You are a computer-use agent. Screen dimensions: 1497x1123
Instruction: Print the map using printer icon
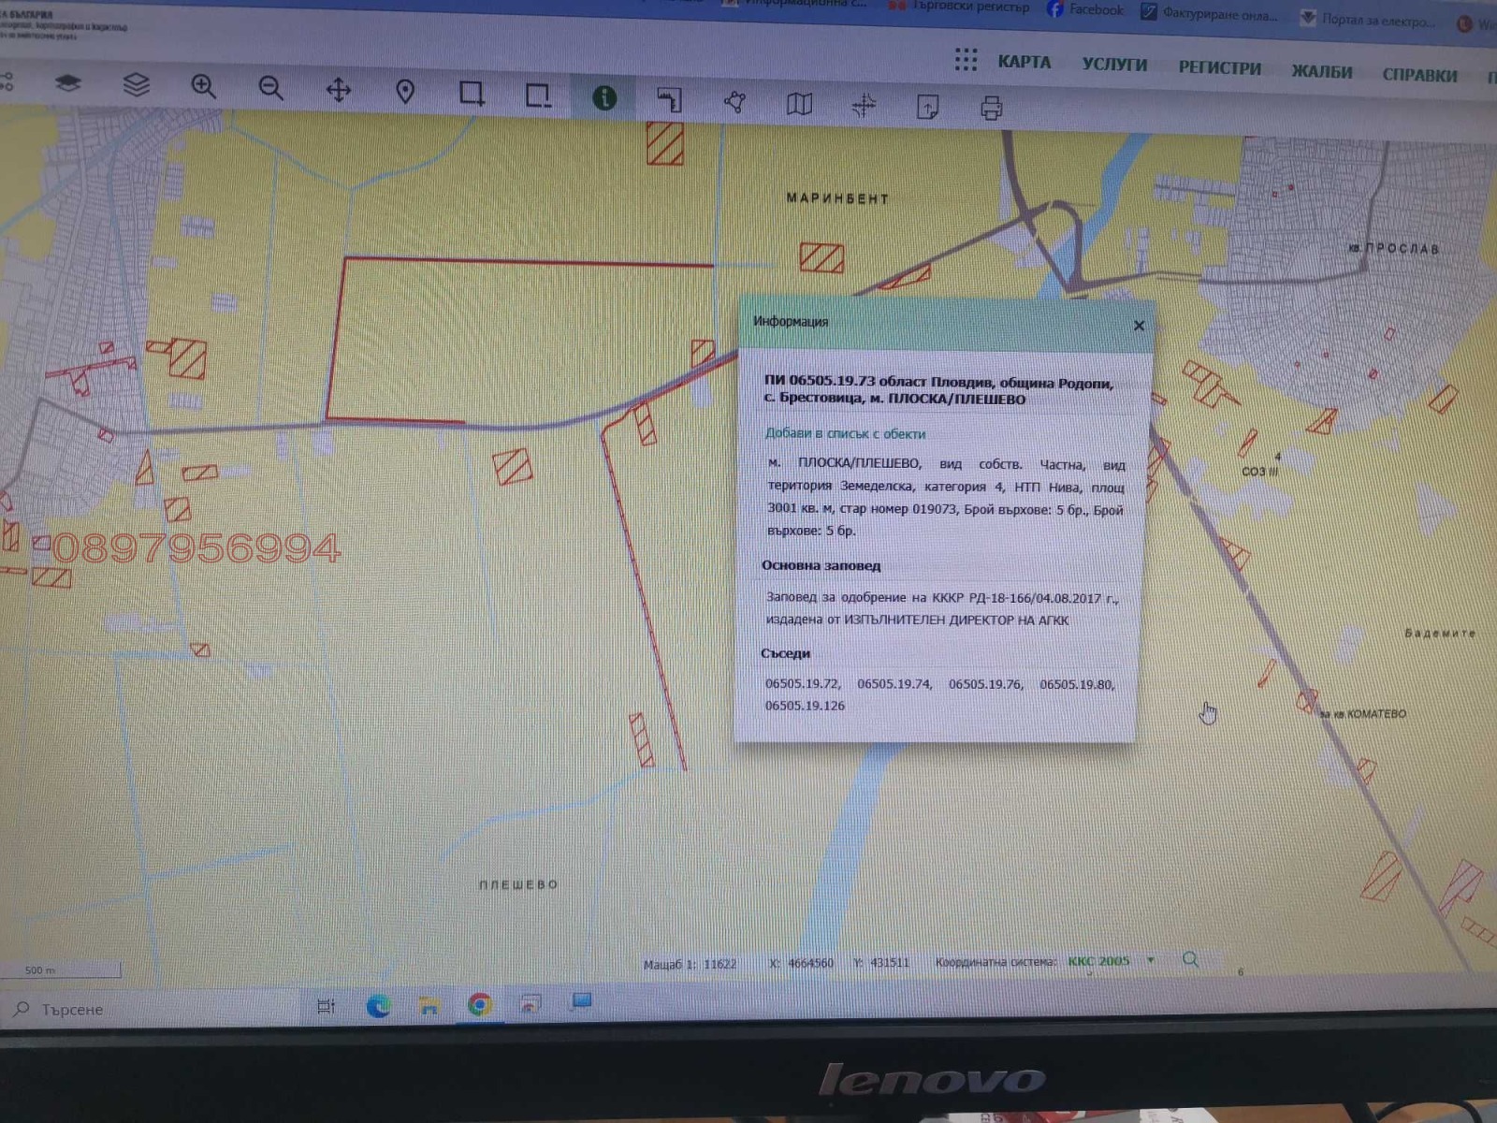point(991,109)
